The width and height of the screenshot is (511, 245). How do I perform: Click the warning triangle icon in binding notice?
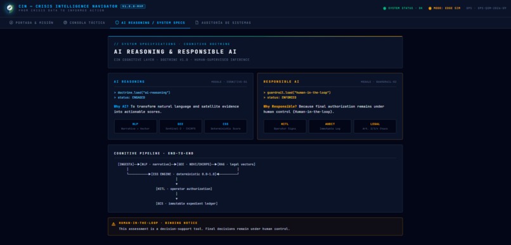click(x=113, y=224)
